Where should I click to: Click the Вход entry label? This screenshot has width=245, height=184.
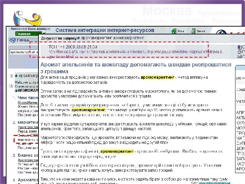tap(181, 31)
